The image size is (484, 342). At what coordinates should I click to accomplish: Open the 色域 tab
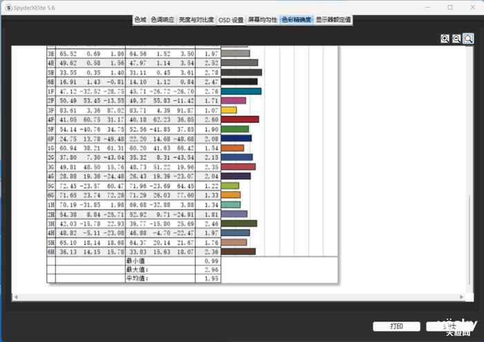point(140,20)
